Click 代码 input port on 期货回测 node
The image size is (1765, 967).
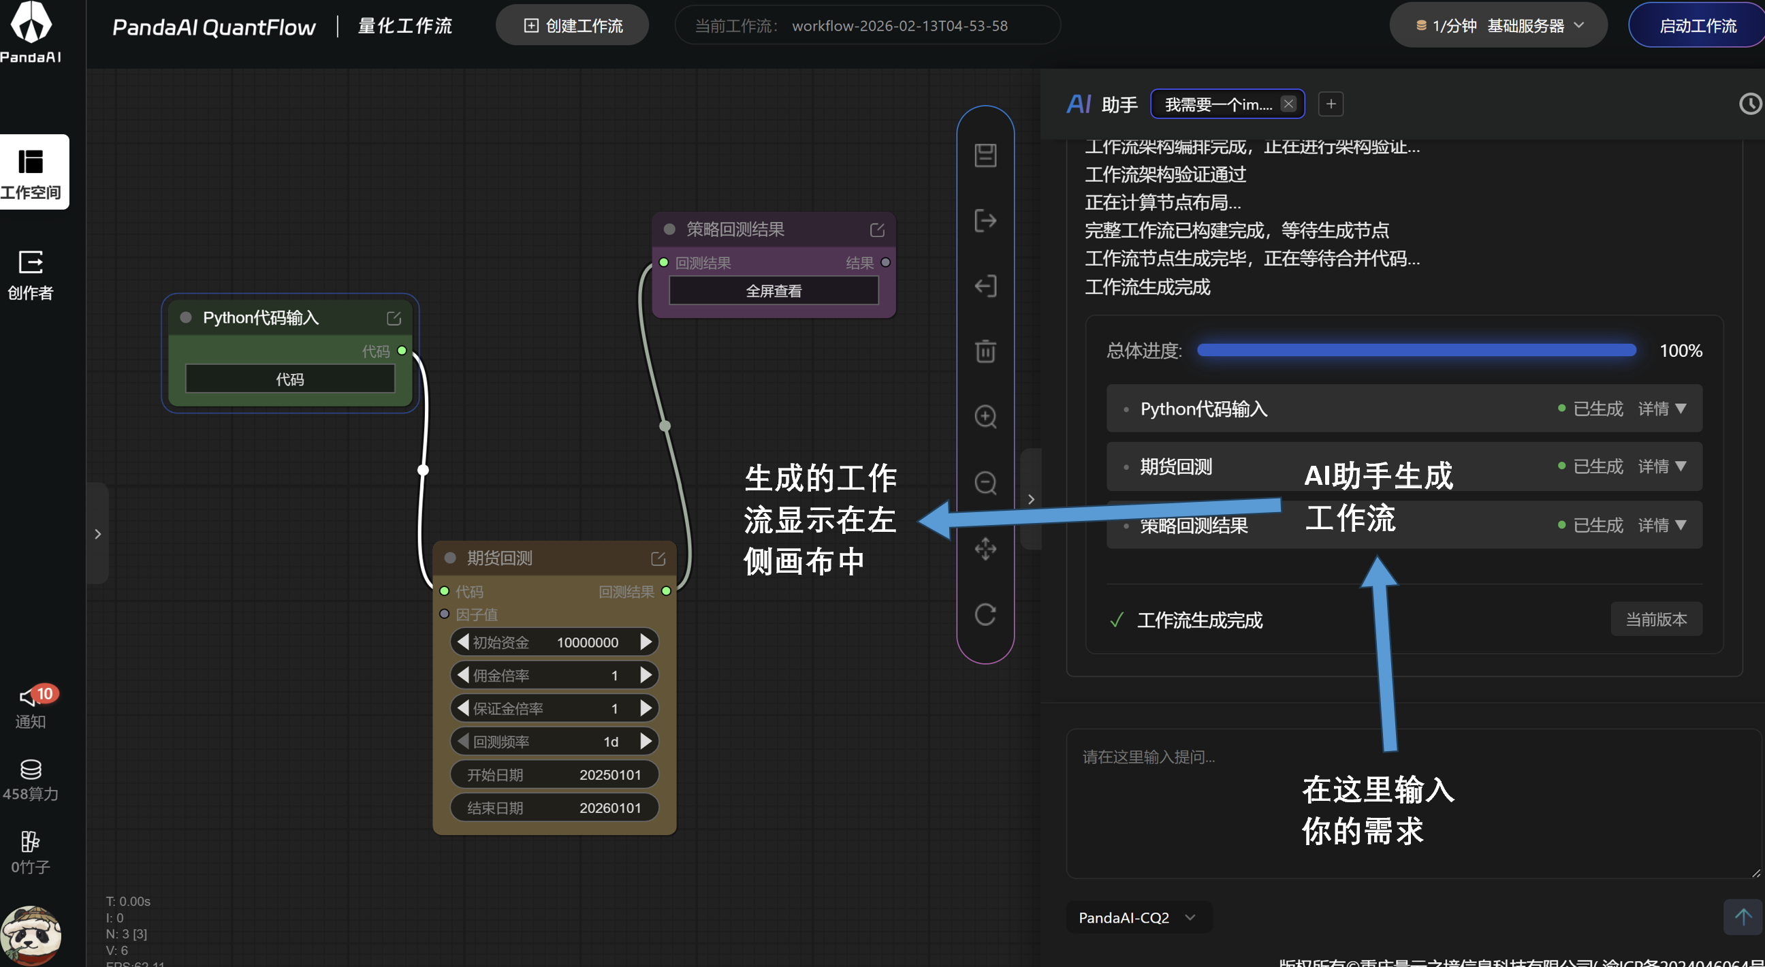coord(444,590)
